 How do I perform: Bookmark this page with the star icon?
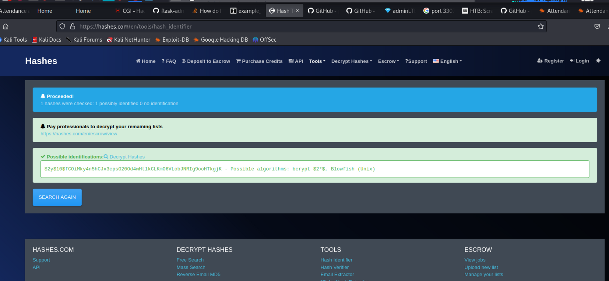pos(540,26)
